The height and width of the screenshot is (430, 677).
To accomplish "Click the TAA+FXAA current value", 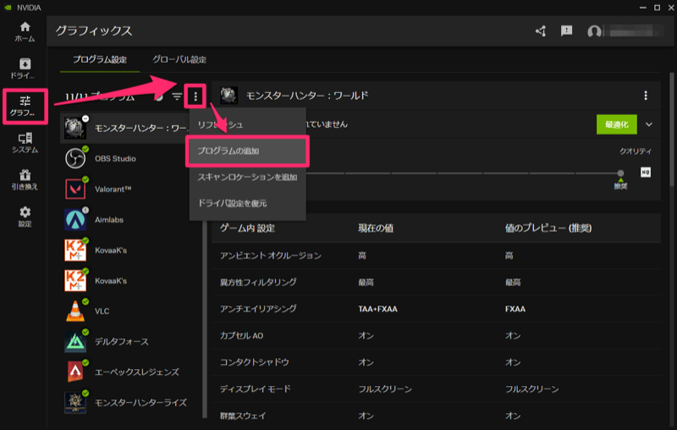I will click(x=377, y=309).
